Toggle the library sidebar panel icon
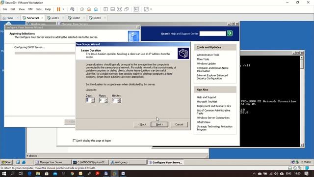The height and width of the screenshot is (177, 314). tap(105, 9)
